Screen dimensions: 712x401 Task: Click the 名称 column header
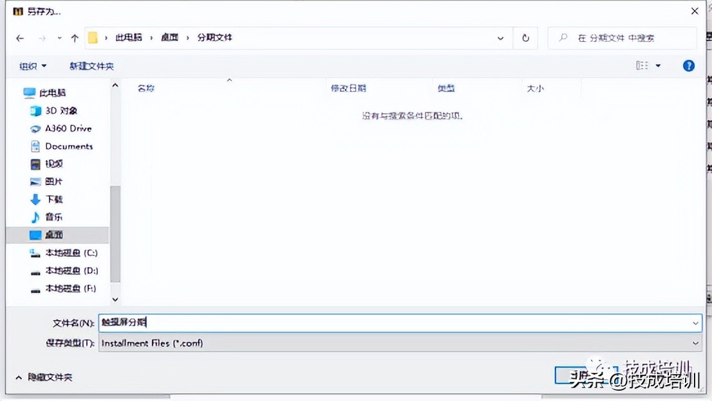coord(146,87)
